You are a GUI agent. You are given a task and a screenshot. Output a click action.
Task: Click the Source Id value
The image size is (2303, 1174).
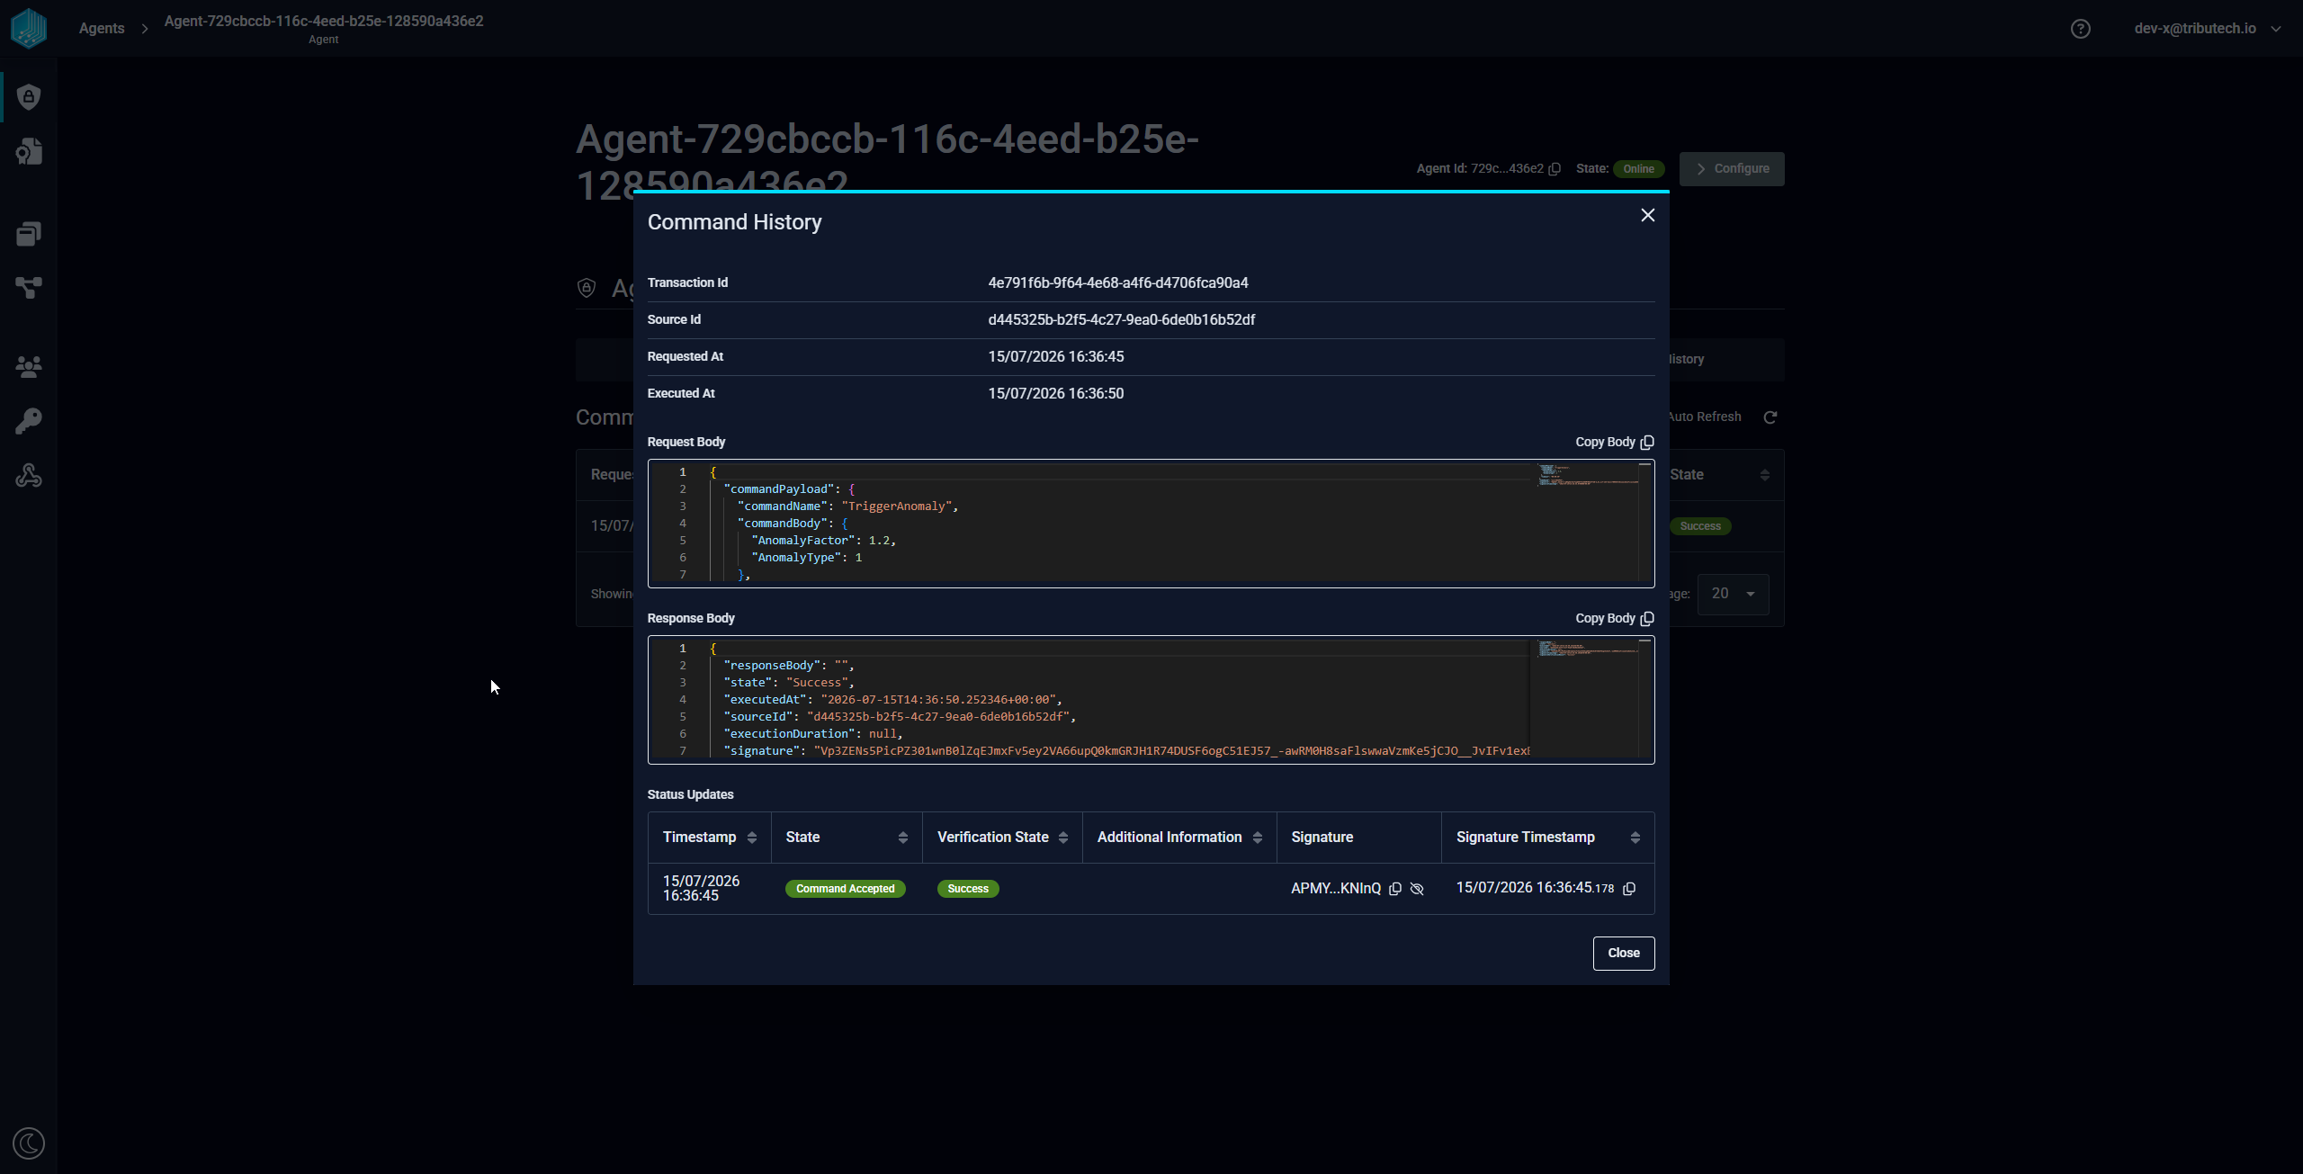pos(1122,319)
